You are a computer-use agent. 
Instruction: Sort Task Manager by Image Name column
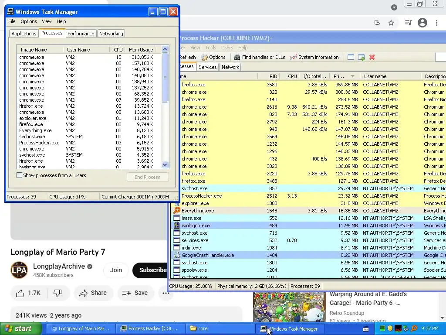(x=40, y=50)
